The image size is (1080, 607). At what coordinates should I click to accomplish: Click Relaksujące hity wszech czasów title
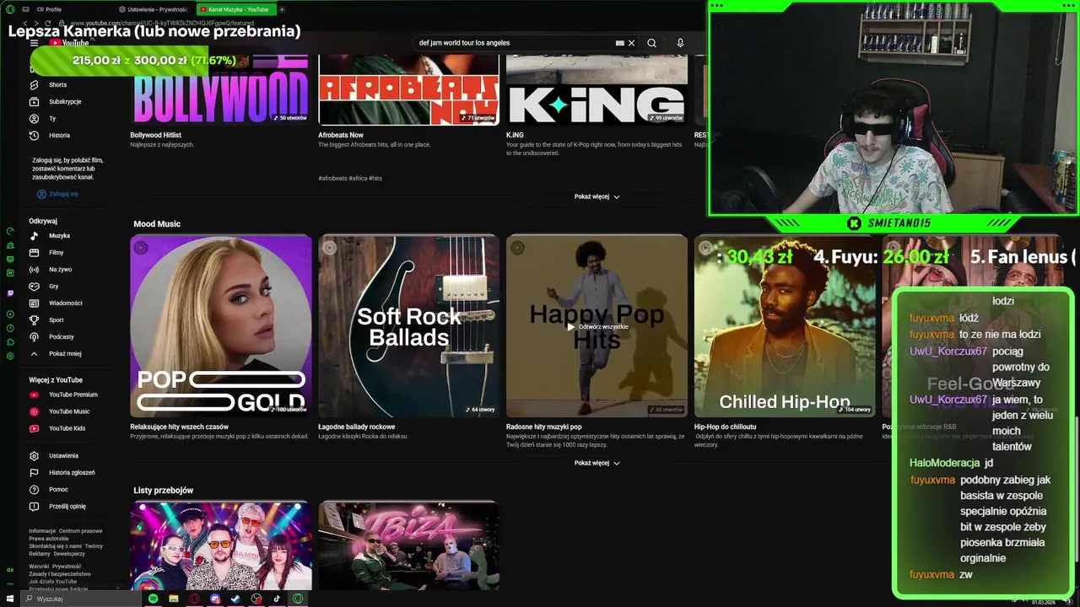point(179,427)
